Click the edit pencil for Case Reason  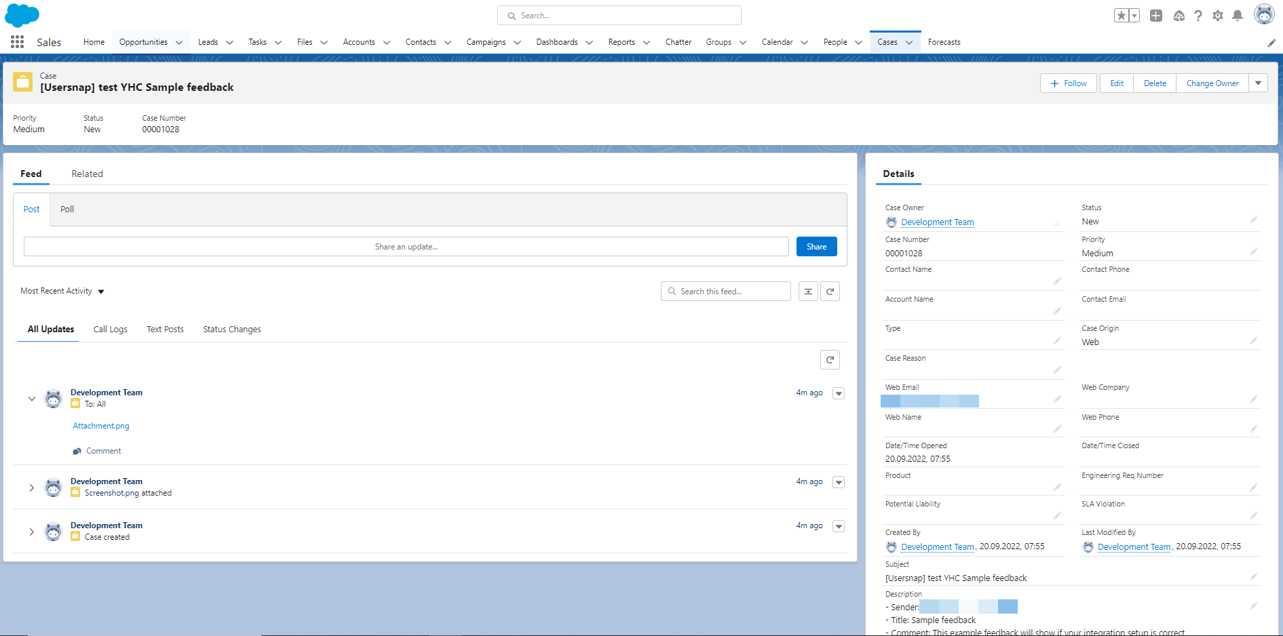point(1057,370)
